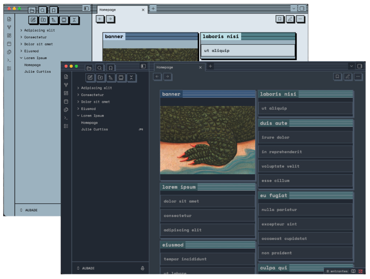The width and height of the screenshot is (370, 279).
Task: Auto-reveal current file in dark window
Action: pos(121,77)
